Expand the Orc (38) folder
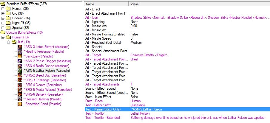The image size is (270, 123). point(3,13)
